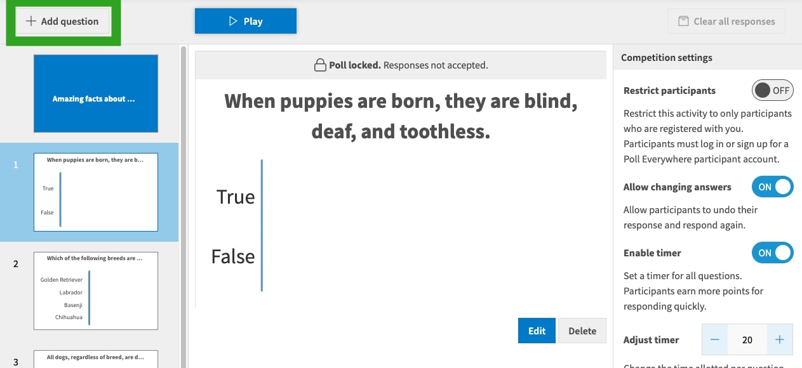
Task: Click the True answer option
Action: tap(236, 197)
